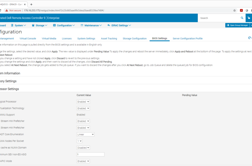Expand the Processor Settings section

(x=9, y=89)
